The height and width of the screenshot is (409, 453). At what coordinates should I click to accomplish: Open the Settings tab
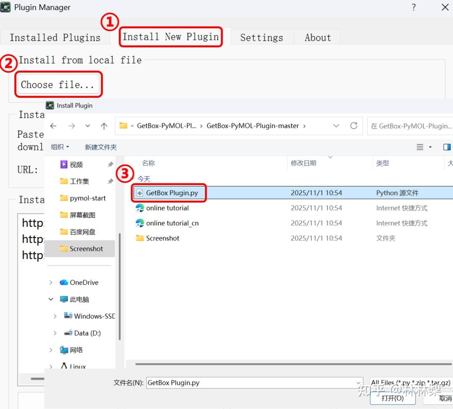pos(262,38)
